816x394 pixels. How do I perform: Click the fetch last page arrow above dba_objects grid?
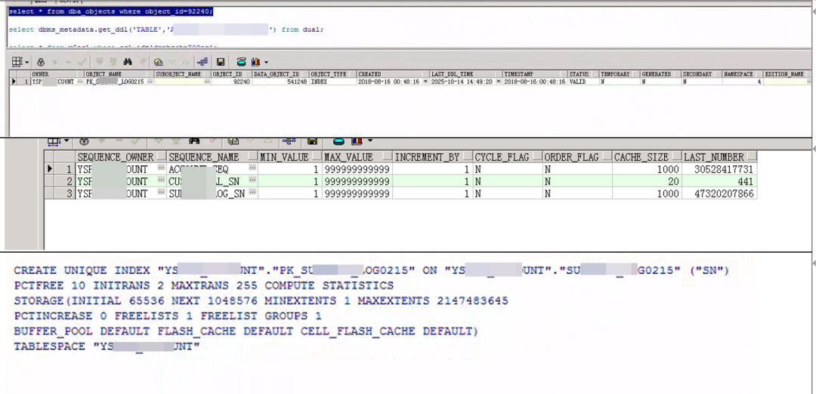(113, 62)
